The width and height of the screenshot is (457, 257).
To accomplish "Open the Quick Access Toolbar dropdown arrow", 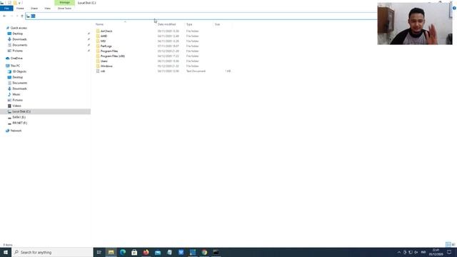I will (19, 3).
